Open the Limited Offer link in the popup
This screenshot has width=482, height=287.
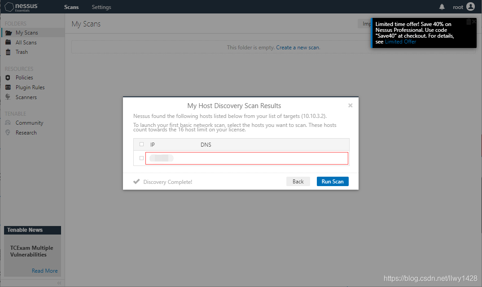(x=401, y=41)
